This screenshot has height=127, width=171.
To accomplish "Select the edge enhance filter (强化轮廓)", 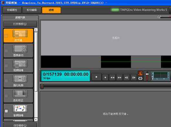I will click(18, 81).
